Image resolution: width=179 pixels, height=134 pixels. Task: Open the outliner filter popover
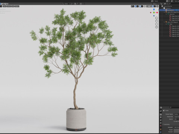(x=166, y=4)
